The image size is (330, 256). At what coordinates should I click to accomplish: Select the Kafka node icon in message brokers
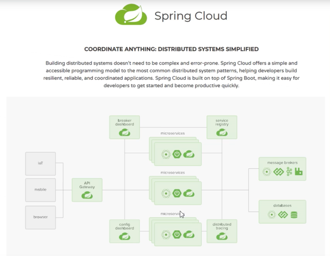(289, 172)
